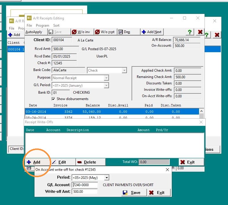This screenshot has width=228, height=205.
Task: Click the Bank Code field AlaCarte
Action: click(x=68, y=70)
